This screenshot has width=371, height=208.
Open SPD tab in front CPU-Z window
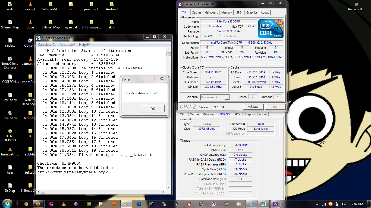coord(239,12)
